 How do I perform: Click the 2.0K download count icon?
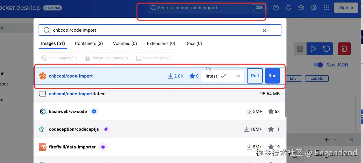(170, 76)
